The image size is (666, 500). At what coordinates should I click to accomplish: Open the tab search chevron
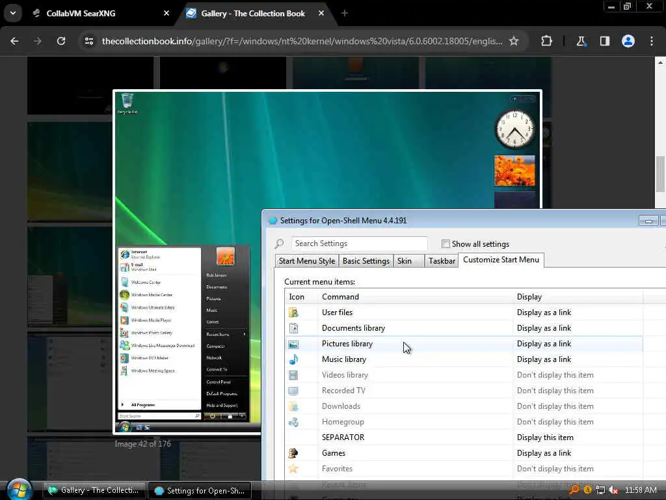pos(13,13)
